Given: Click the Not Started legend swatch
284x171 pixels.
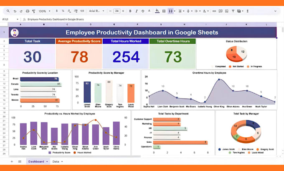Looking at the screenshot, I should [x=230, y=67].
